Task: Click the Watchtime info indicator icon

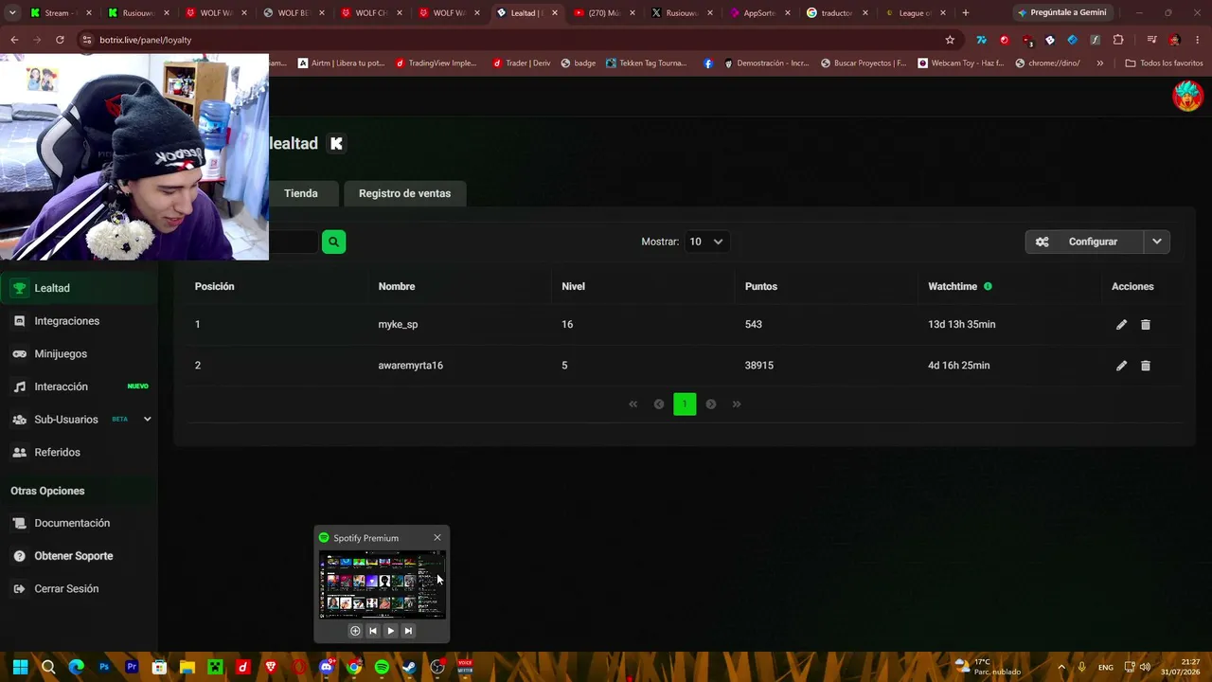Action: (988, 286)
